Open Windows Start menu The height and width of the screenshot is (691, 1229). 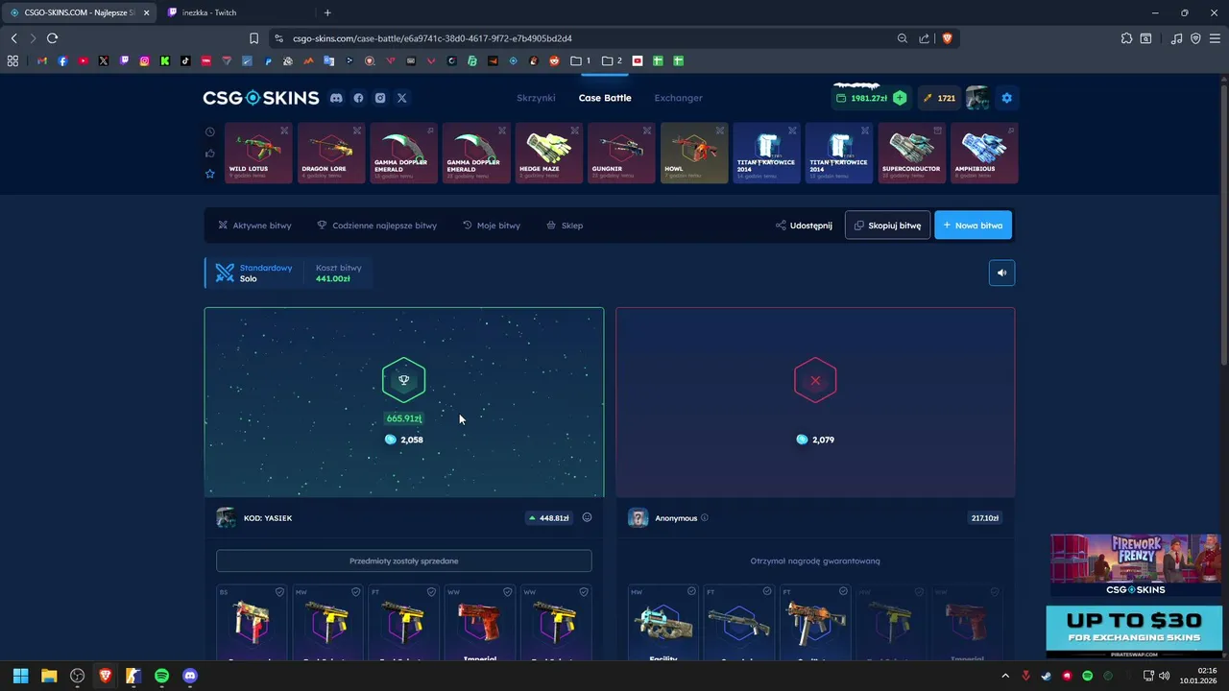pos(20,676)
